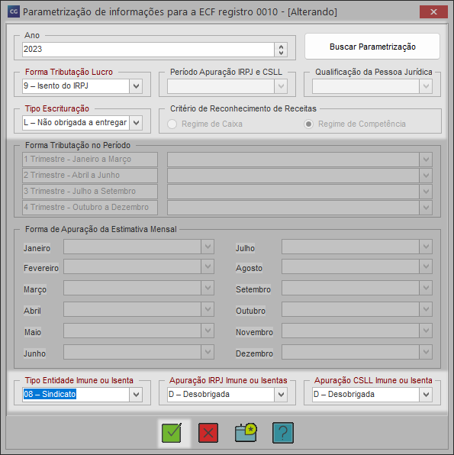Open 2 Trimestre Abril a Junho dropdown
This screenshot has width=454, height=455.
[426, 176]
